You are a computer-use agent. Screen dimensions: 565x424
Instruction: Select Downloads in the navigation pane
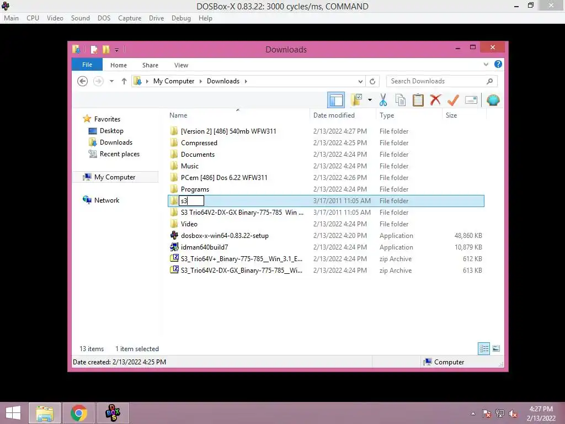116,142
